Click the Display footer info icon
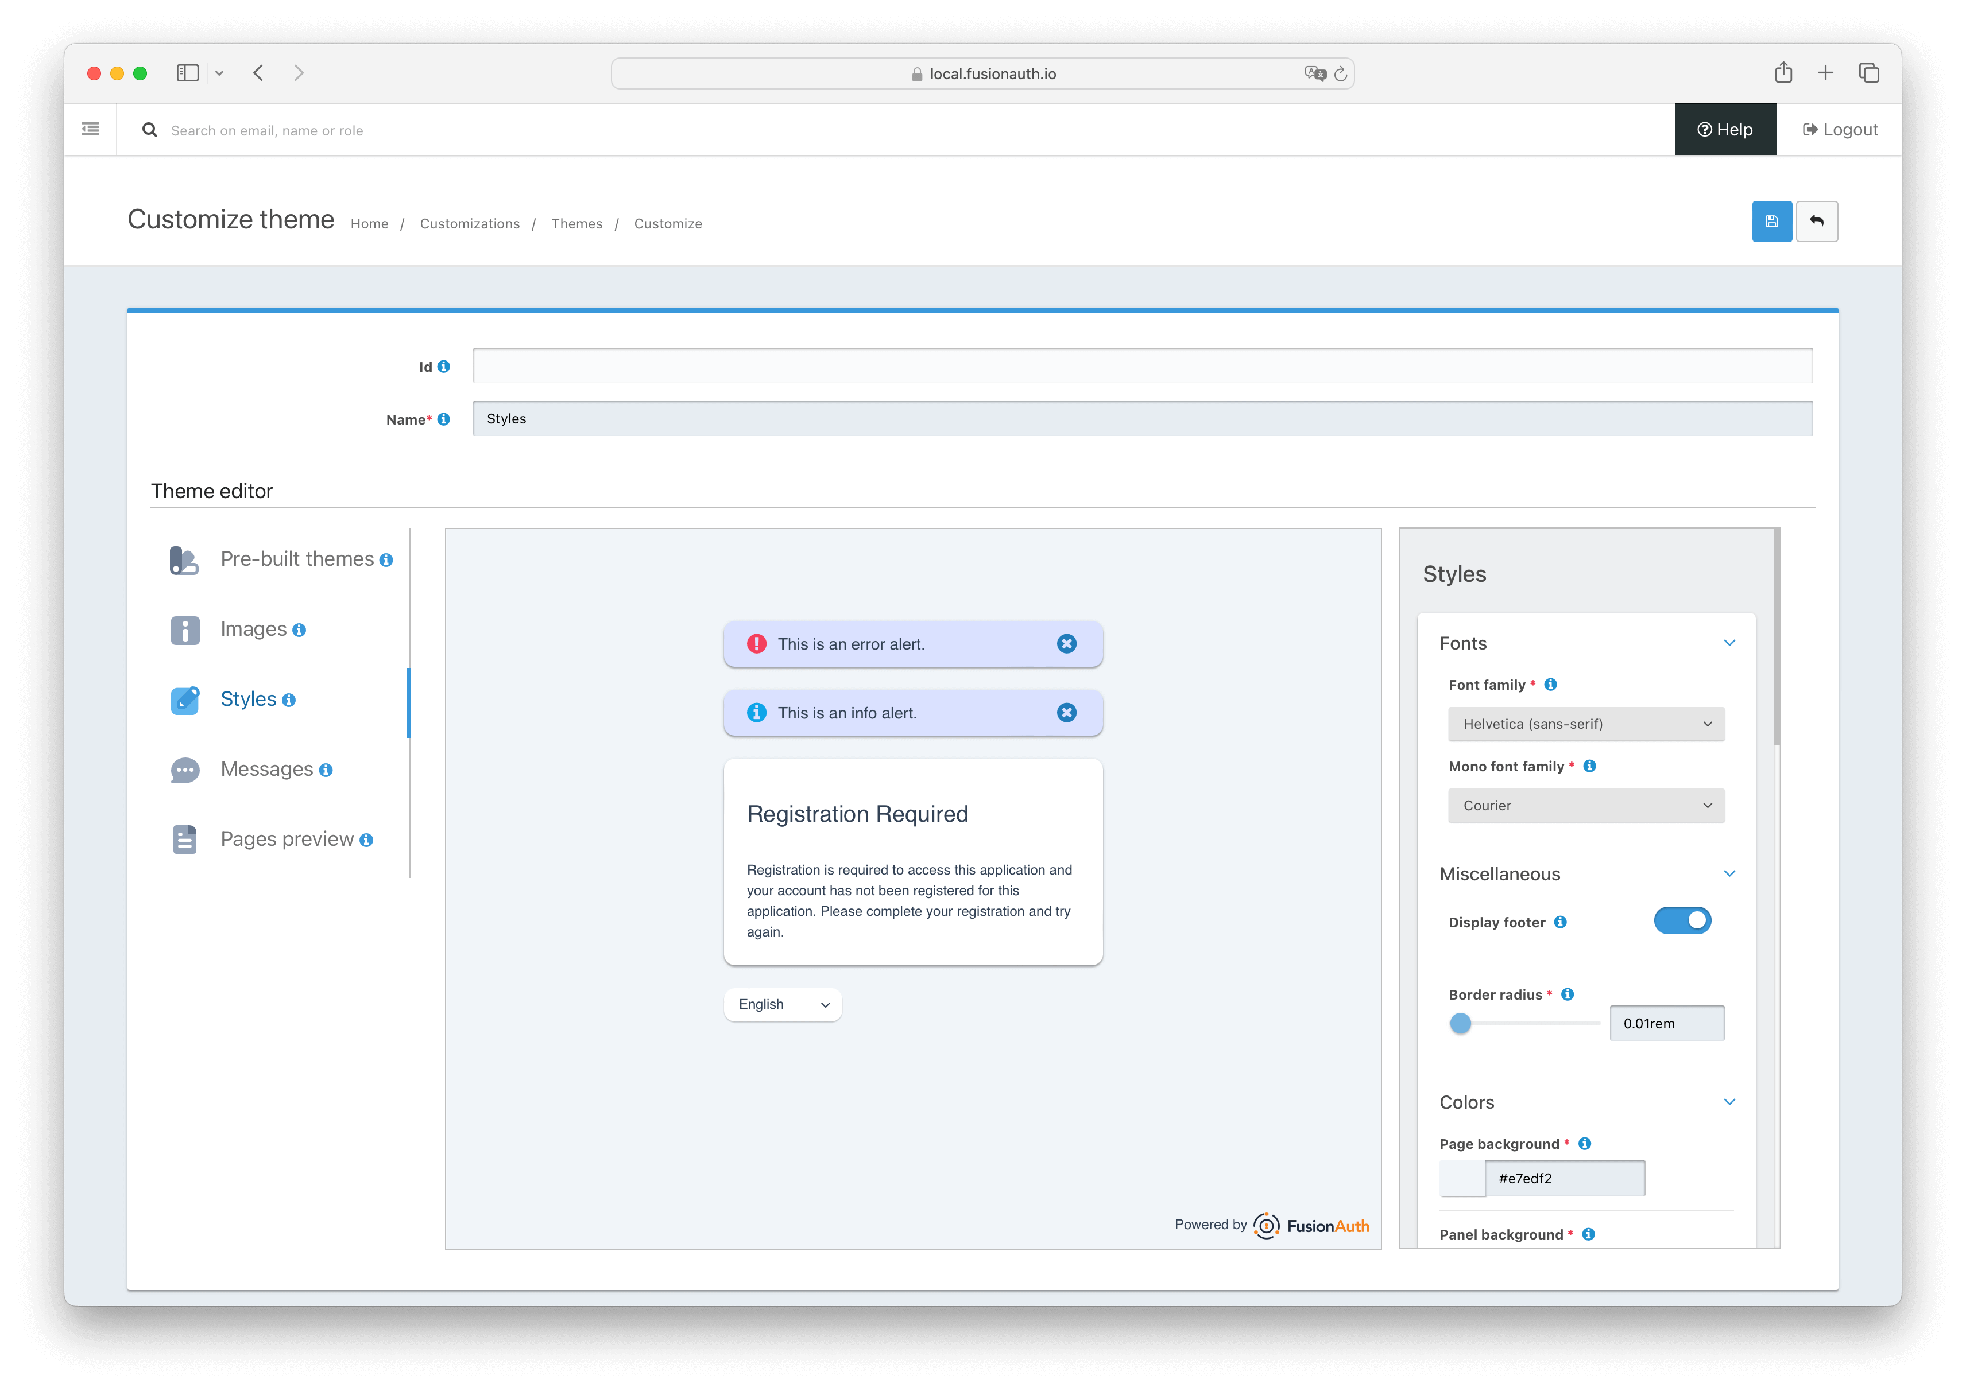The height and width of the screenshot is (1391, 1966). click(x=1560, y=922)
